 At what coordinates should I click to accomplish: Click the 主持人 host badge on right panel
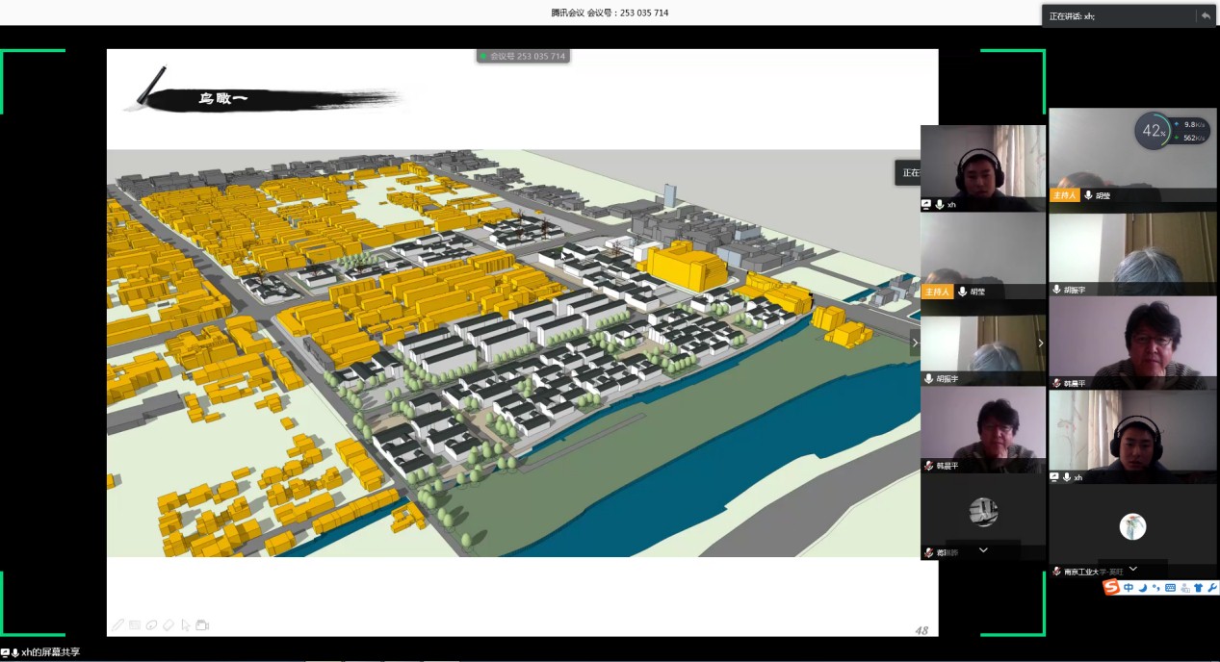point(1064,195)
